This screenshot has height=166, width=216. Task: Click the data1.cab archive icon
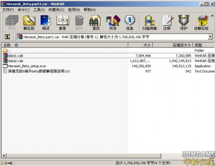(5, 56)
